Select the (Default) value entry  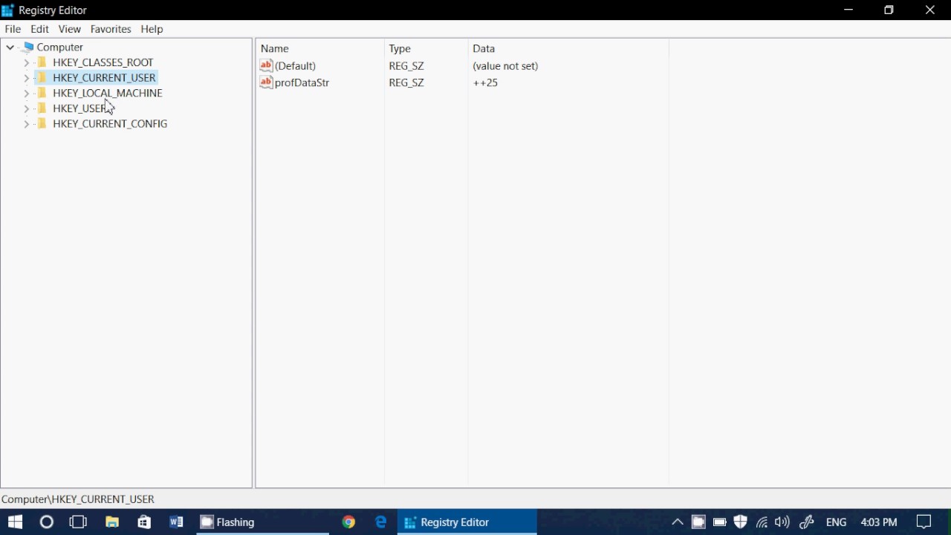click(295, 66)
